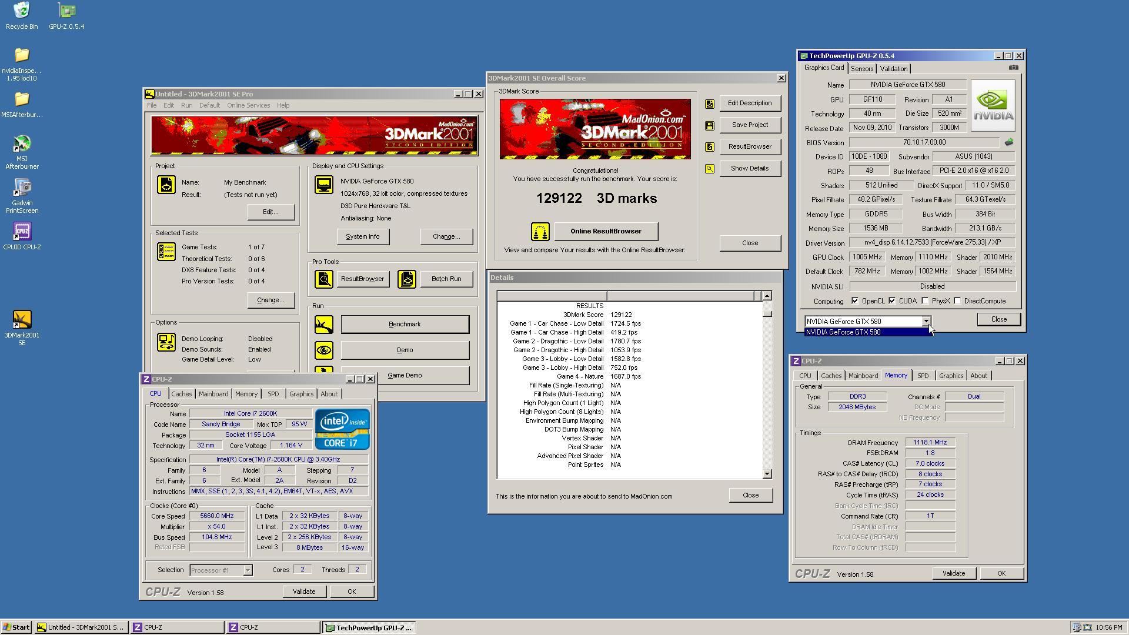Click the scroll-down arrow in Details results list
Image resolution: width=1129 pixels, height=635 pixels.
click(767, 474)
